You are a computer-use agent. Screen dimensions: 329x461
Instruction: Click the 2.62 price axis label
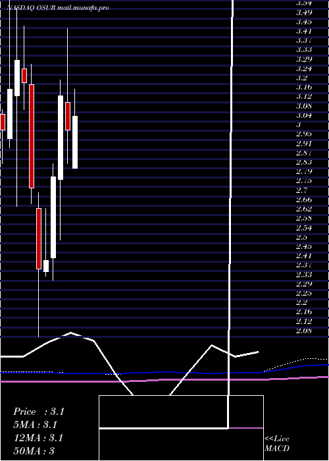pos(304,209)
